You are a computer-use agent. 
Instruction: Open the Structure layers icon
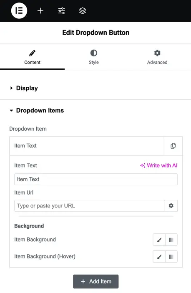83,11
